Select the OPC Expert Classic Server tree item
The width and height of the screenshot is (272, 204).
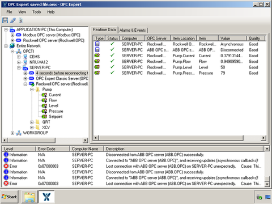point(62,78)
